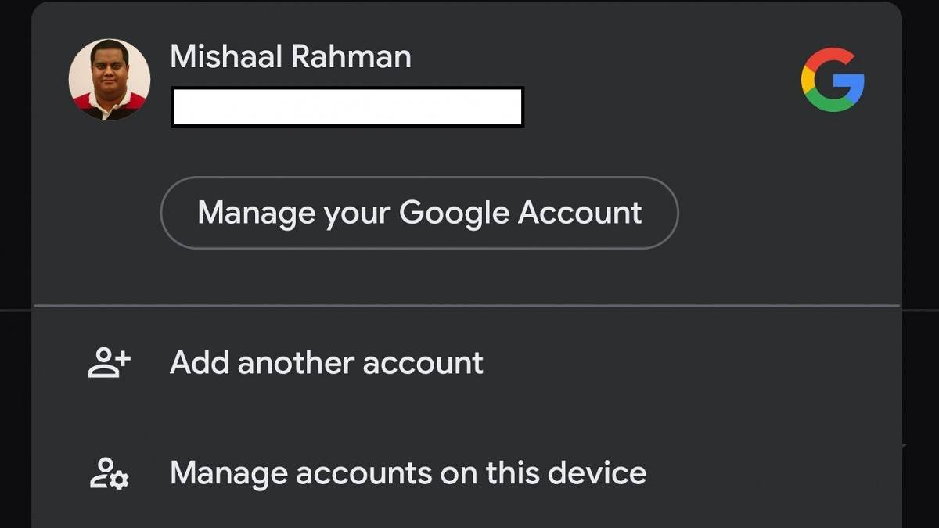Click the dark background right of the panel
Viewport: 939px width, 528px height.
coord(921,235)
